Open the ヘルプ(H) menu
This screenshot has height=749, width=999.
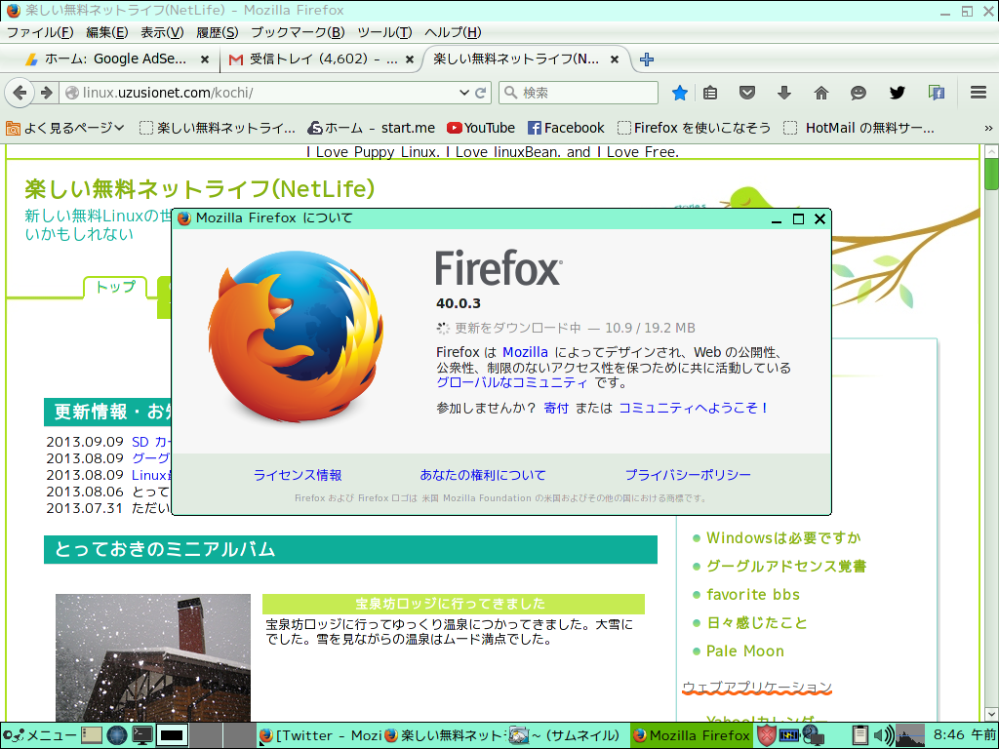tap(453, 32)
